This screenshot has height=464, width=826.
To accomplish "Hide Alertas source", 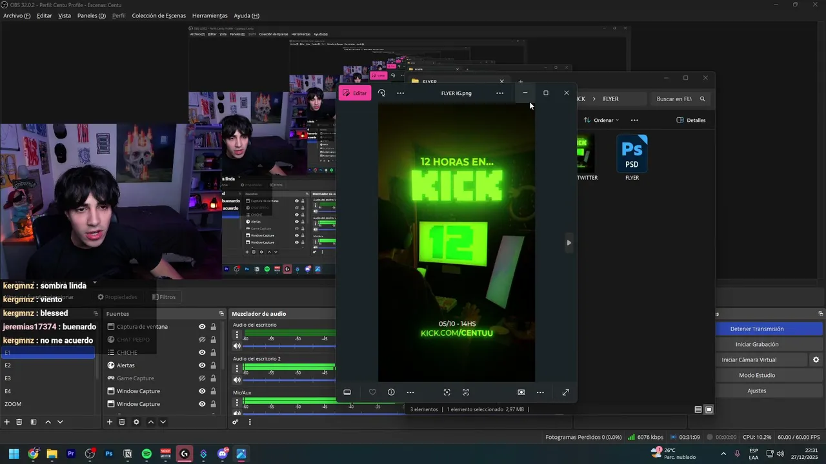I will [202, 365].
